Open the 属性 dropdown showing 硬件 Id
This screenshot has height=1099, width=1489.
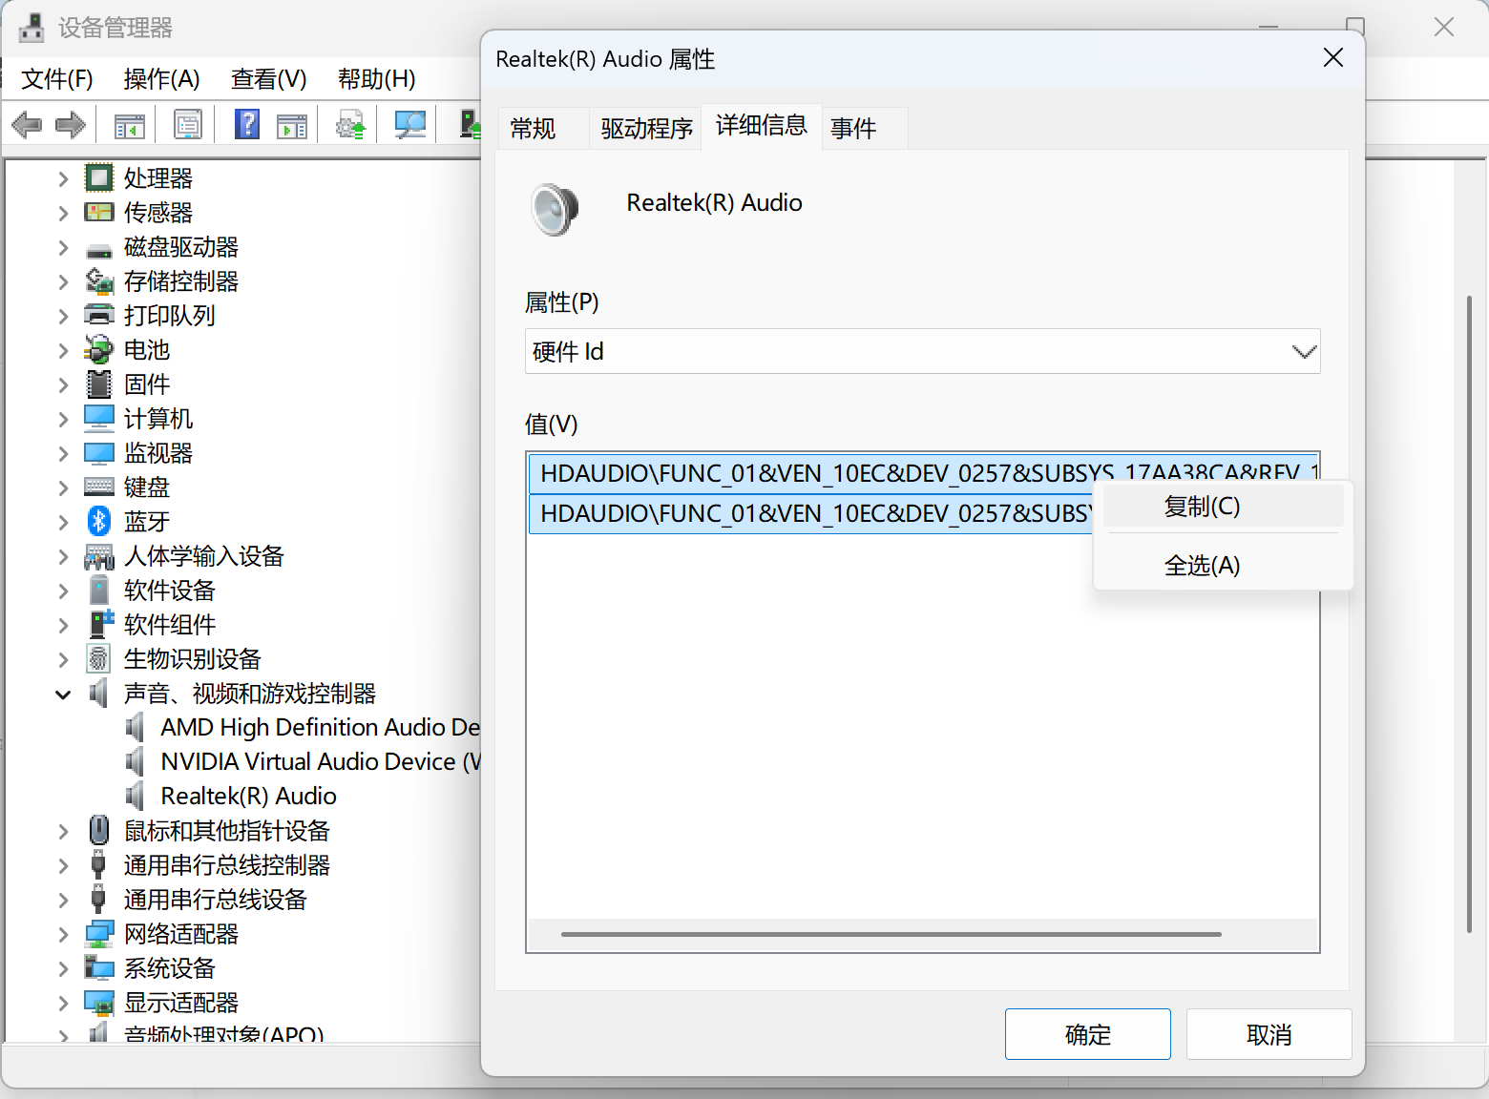(922, 351)
